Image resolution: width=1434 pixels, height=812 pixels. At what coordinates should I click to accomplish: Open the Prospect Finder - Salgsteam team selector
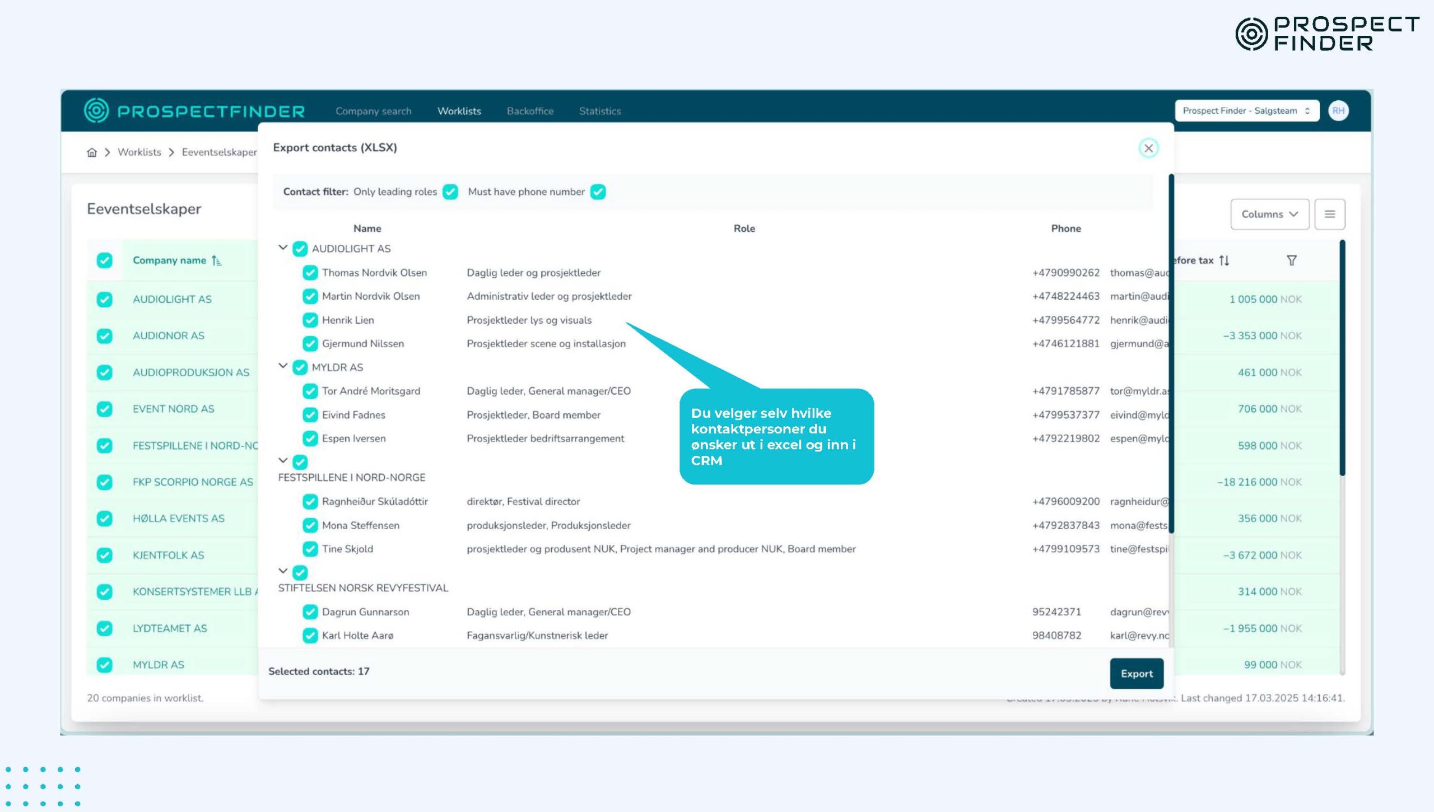pos(1246,111)
